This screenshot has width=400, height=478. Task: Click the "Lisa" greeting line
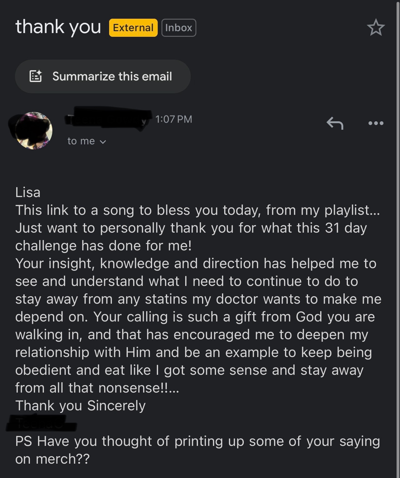tap(28, 192)
